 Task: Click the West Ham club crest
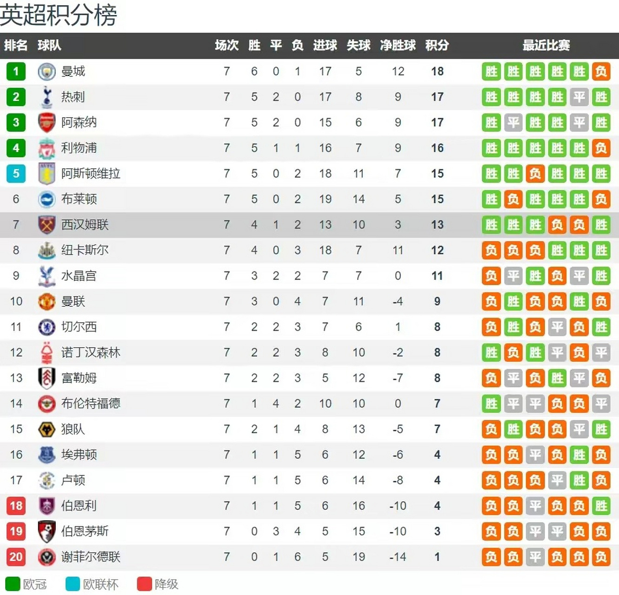[x=47, y=225]
